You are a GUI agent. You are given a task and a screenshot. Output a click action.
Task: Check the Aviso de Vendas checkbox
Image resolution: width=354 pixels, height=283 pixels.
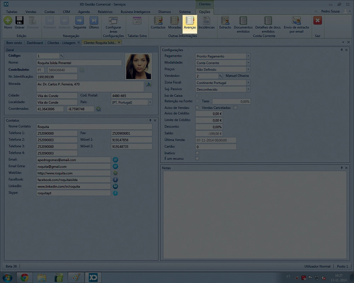click(x=198, y=108)
